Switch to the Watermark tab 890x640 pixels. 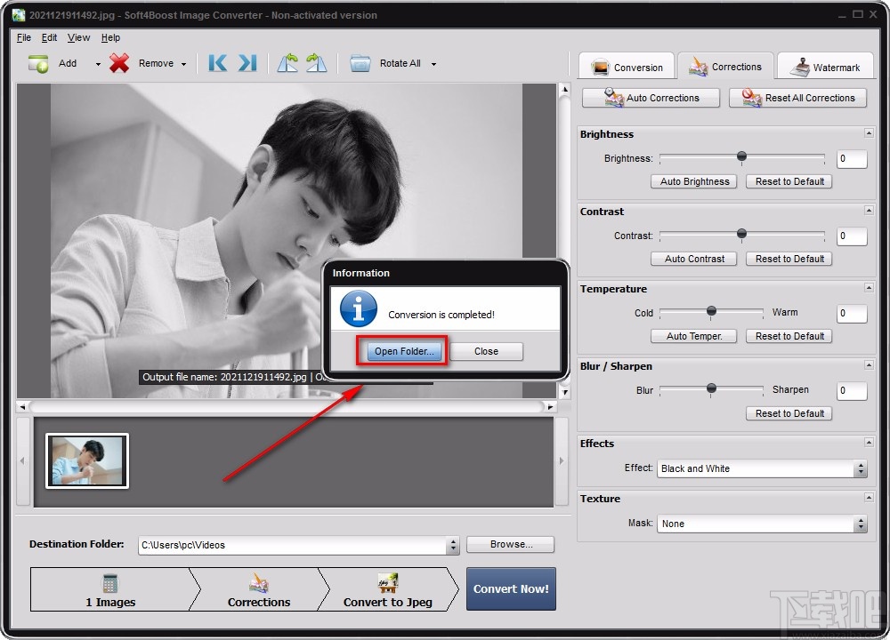[x=825, y=66]
